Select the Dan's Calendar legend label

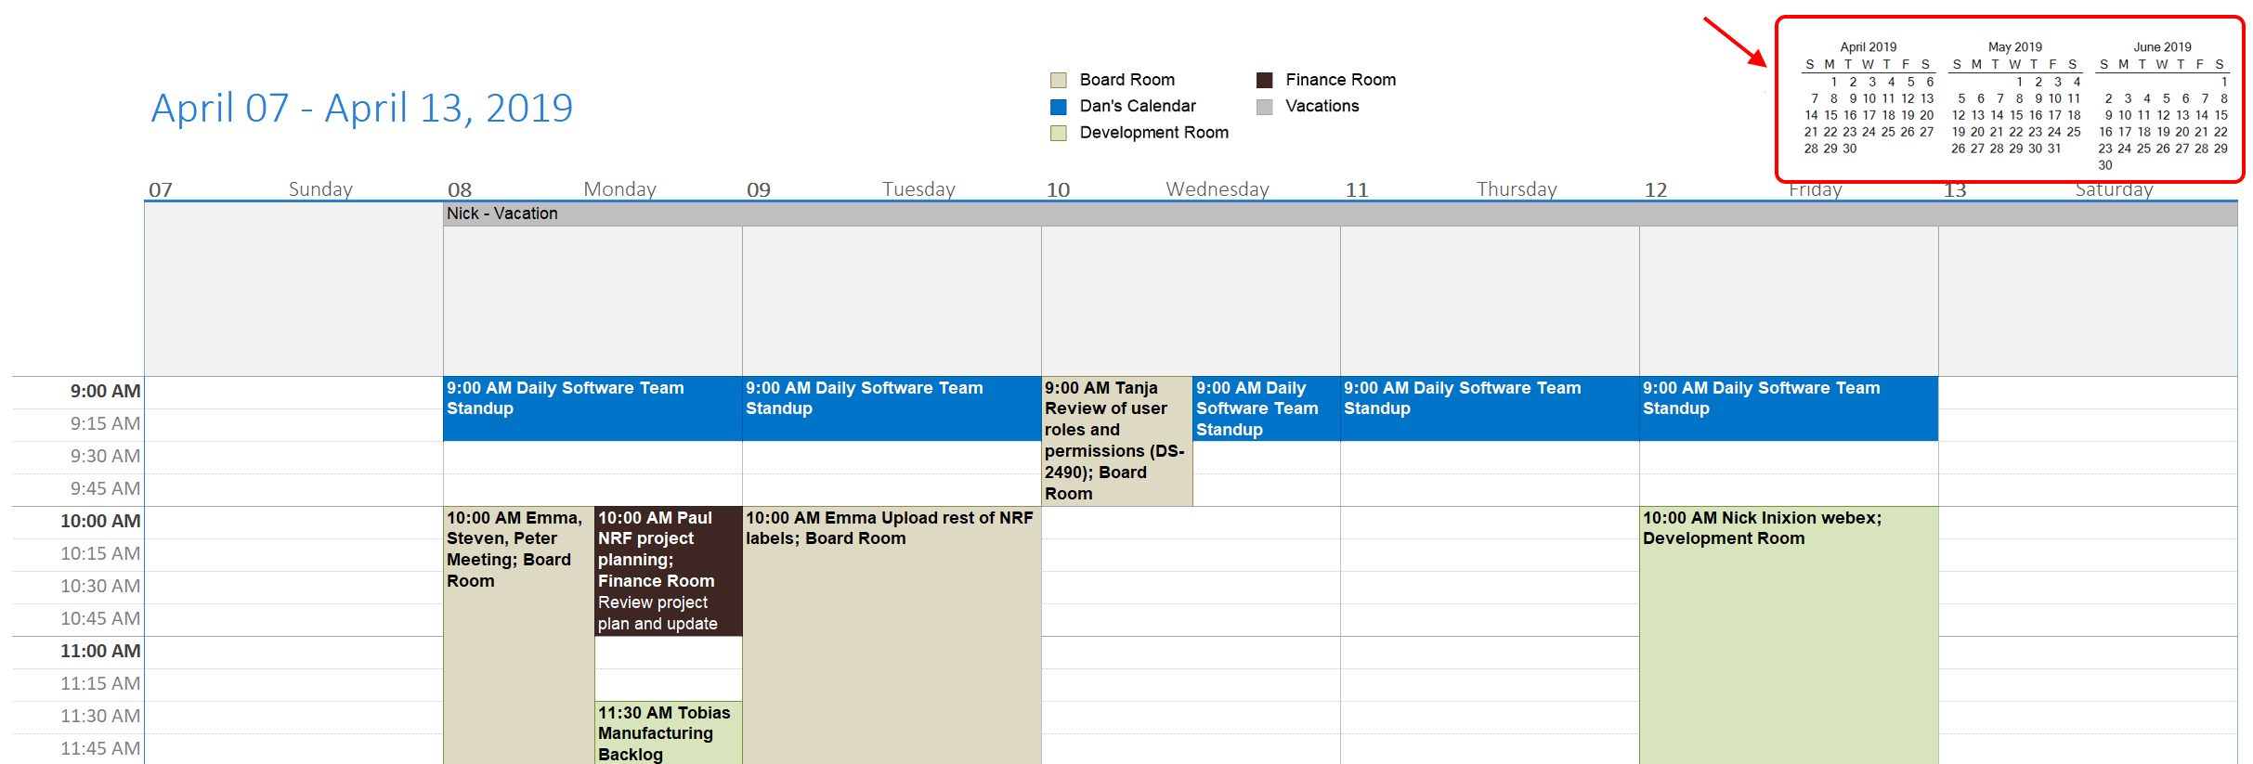pyautogui.click(x=1138, y=107)
